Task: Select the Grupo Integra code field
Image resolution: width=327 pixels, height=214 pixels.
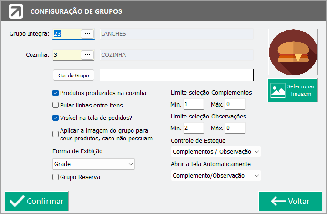Action: click(67, 33)
